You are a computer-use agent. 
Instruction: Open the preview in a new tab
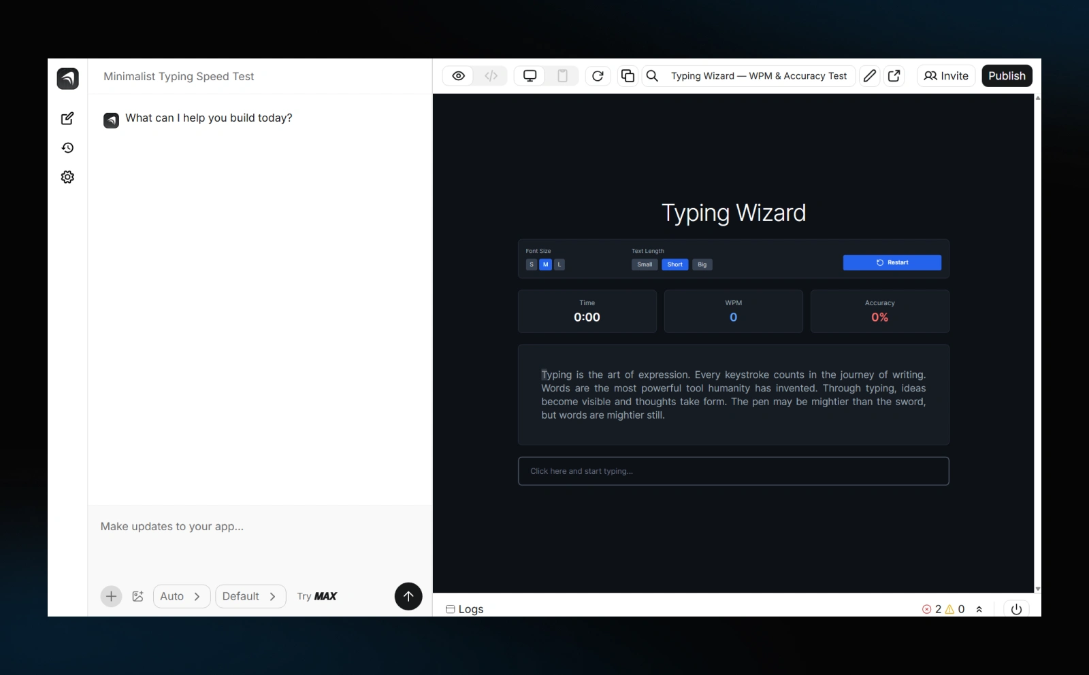(x=894, y=75)
